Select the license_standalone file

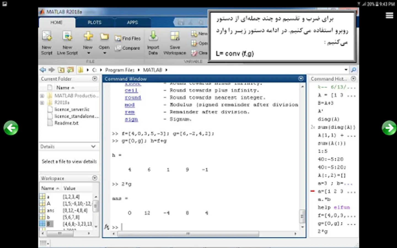(x=73, y=116)
